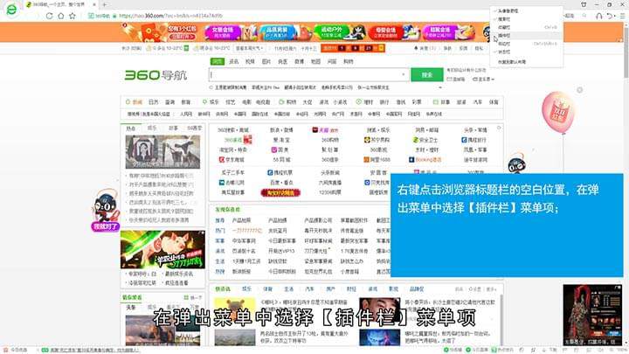Switch search to the 图片 tab
Image resolution: width=629 pixels, height=354 pixels.
[266, 61]
